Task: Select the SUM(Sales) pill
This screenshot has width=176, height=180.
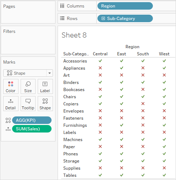Action: (x=32, y=129)
